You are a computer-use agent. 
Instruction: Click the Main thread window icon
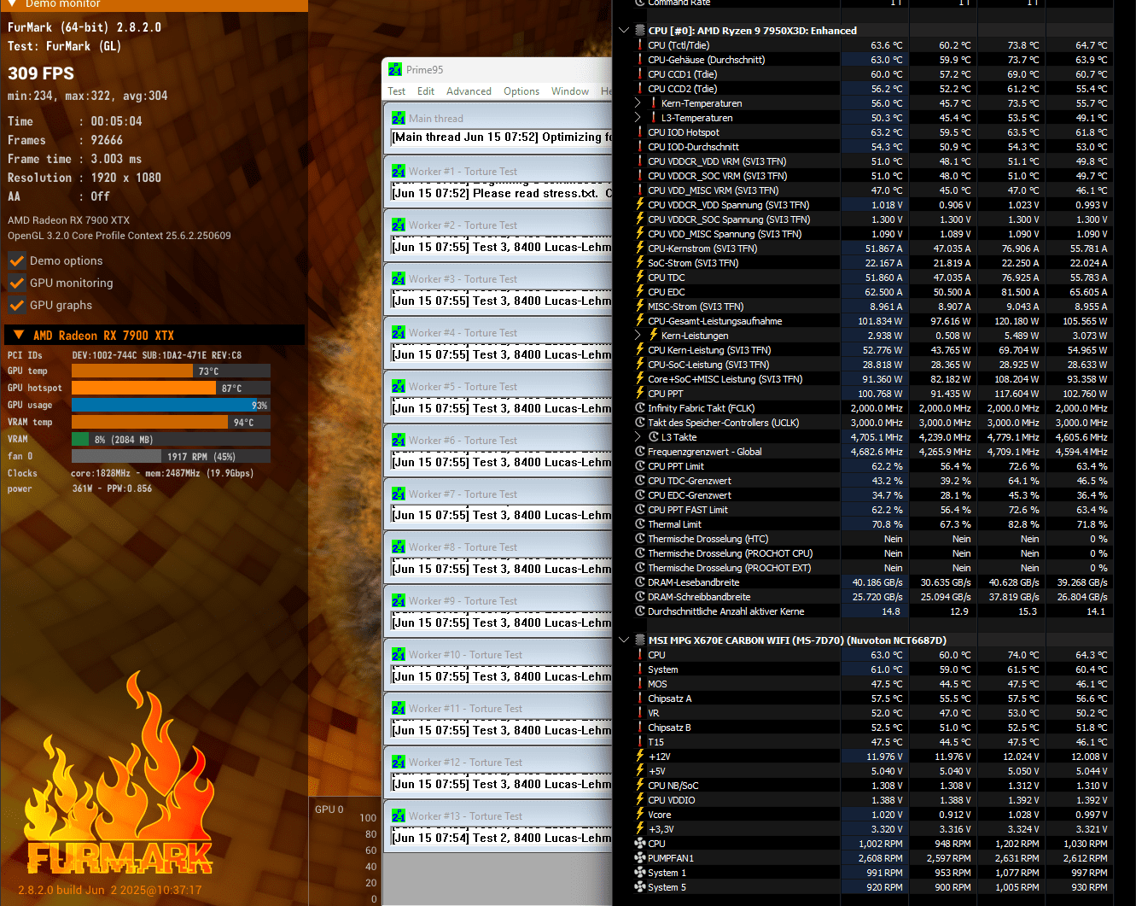click(399, 119)
